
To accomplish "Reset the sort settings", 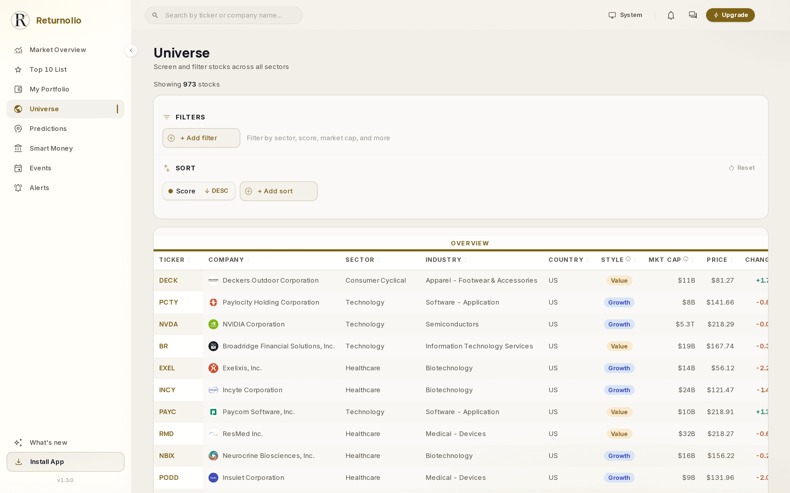I will point(742,168).
